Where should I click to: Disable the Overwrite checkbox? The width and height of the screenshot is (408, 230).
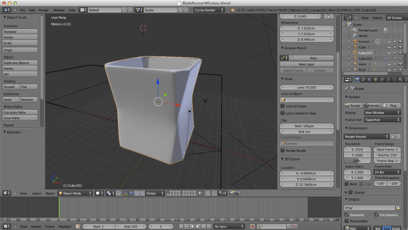point(347,215)
